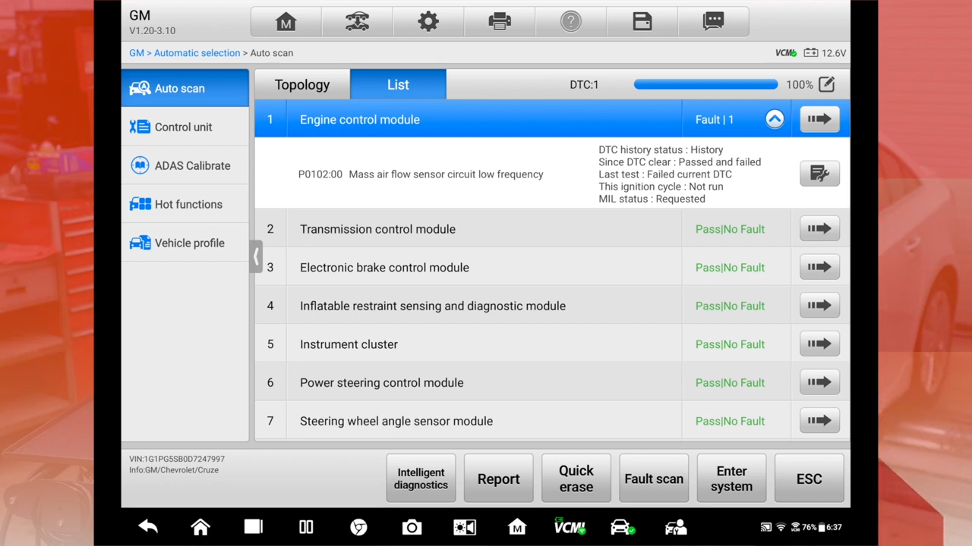Open the camera screenshot tool in taskbar
972x546 pixels.
coord(411,527)
